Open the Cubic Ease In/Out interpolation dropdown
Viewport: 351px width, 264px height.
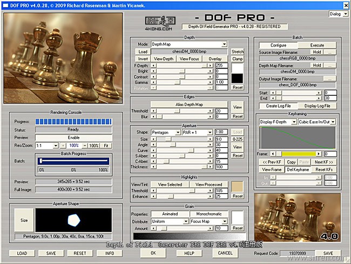pos(318,122)
